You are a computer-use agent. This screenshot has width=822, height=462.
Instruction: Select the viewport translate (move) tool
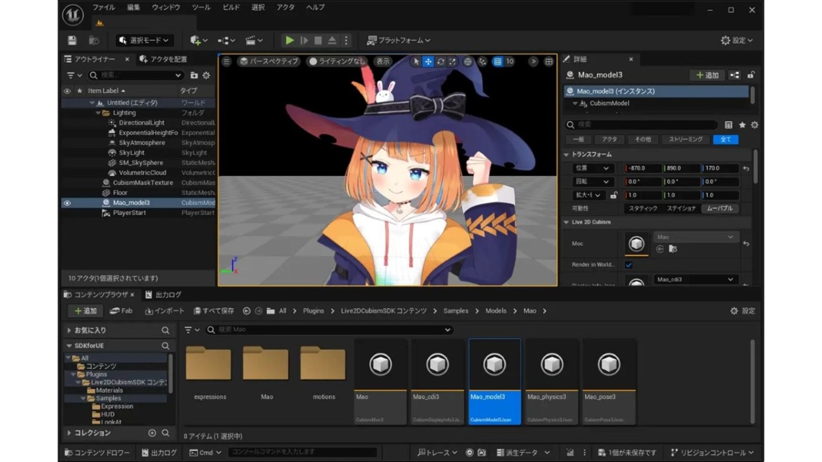pyautogui.click(x=428, y=62)
